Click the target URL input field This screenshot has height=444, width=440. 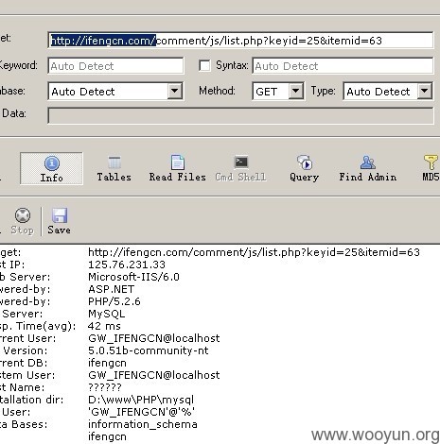240,41
